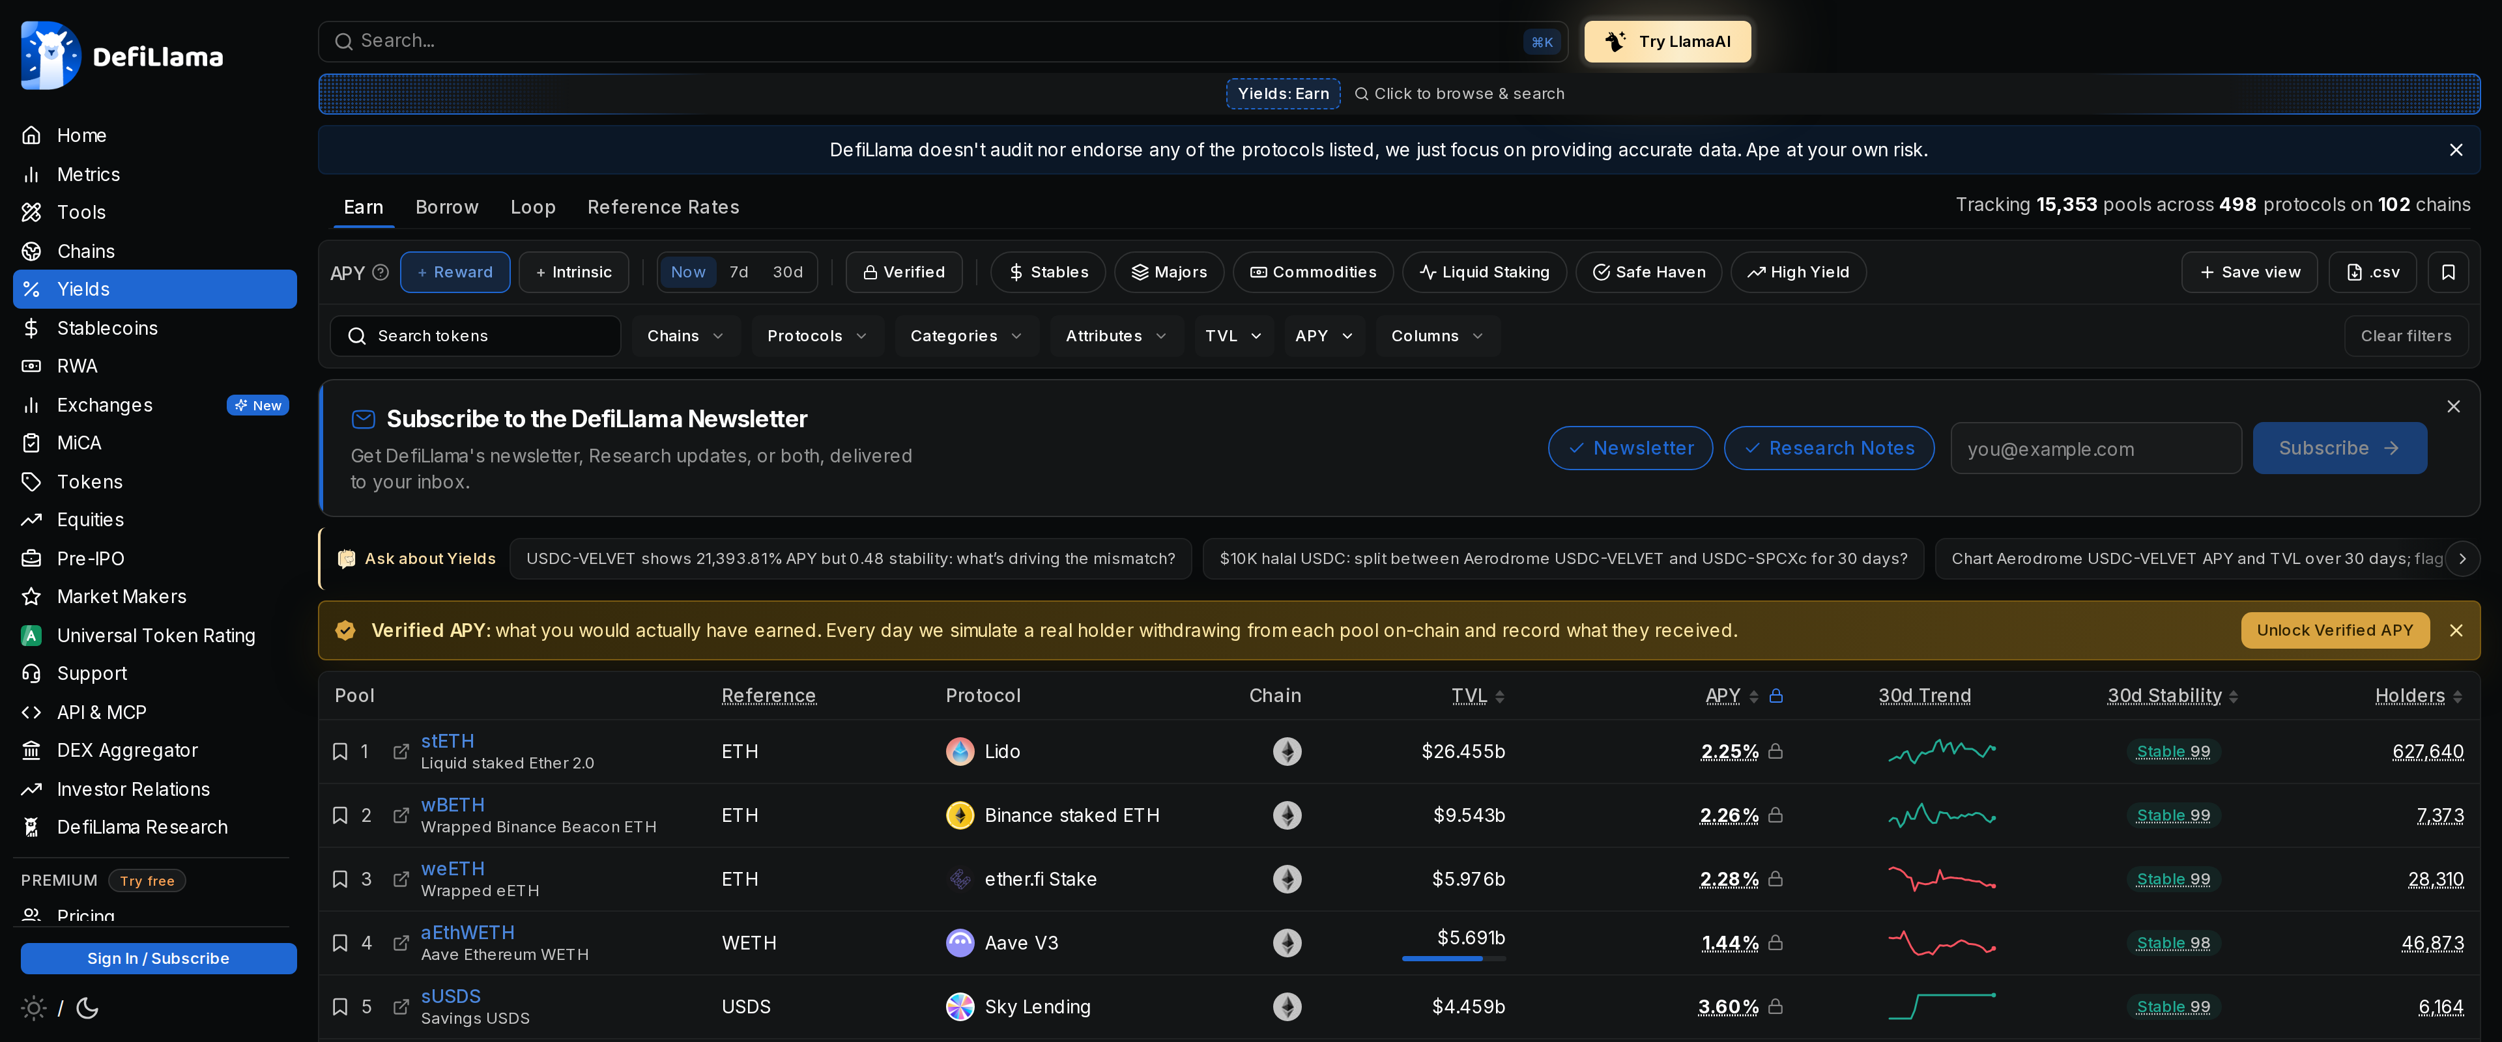
Task: Switch to light mode sun icon
Action: 34,1008
